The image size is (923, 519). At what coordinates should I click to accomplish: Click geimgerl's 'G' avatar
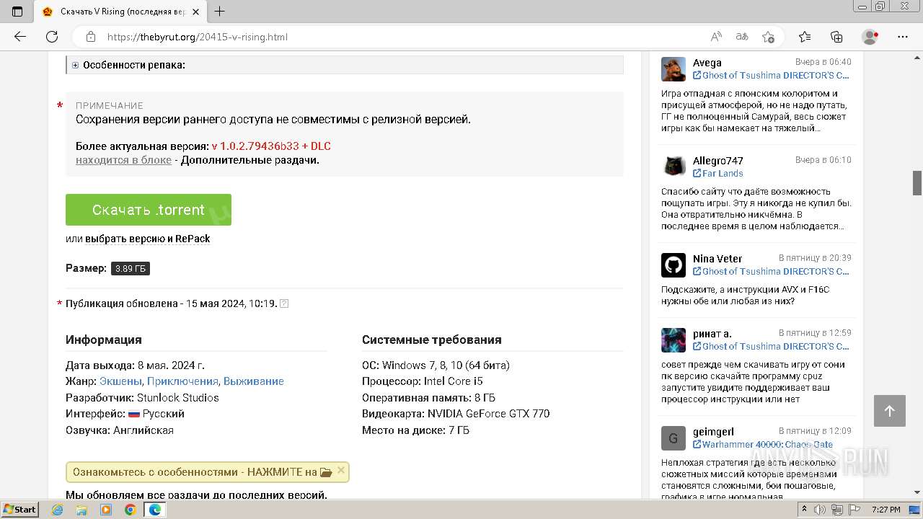click(674, 438)
